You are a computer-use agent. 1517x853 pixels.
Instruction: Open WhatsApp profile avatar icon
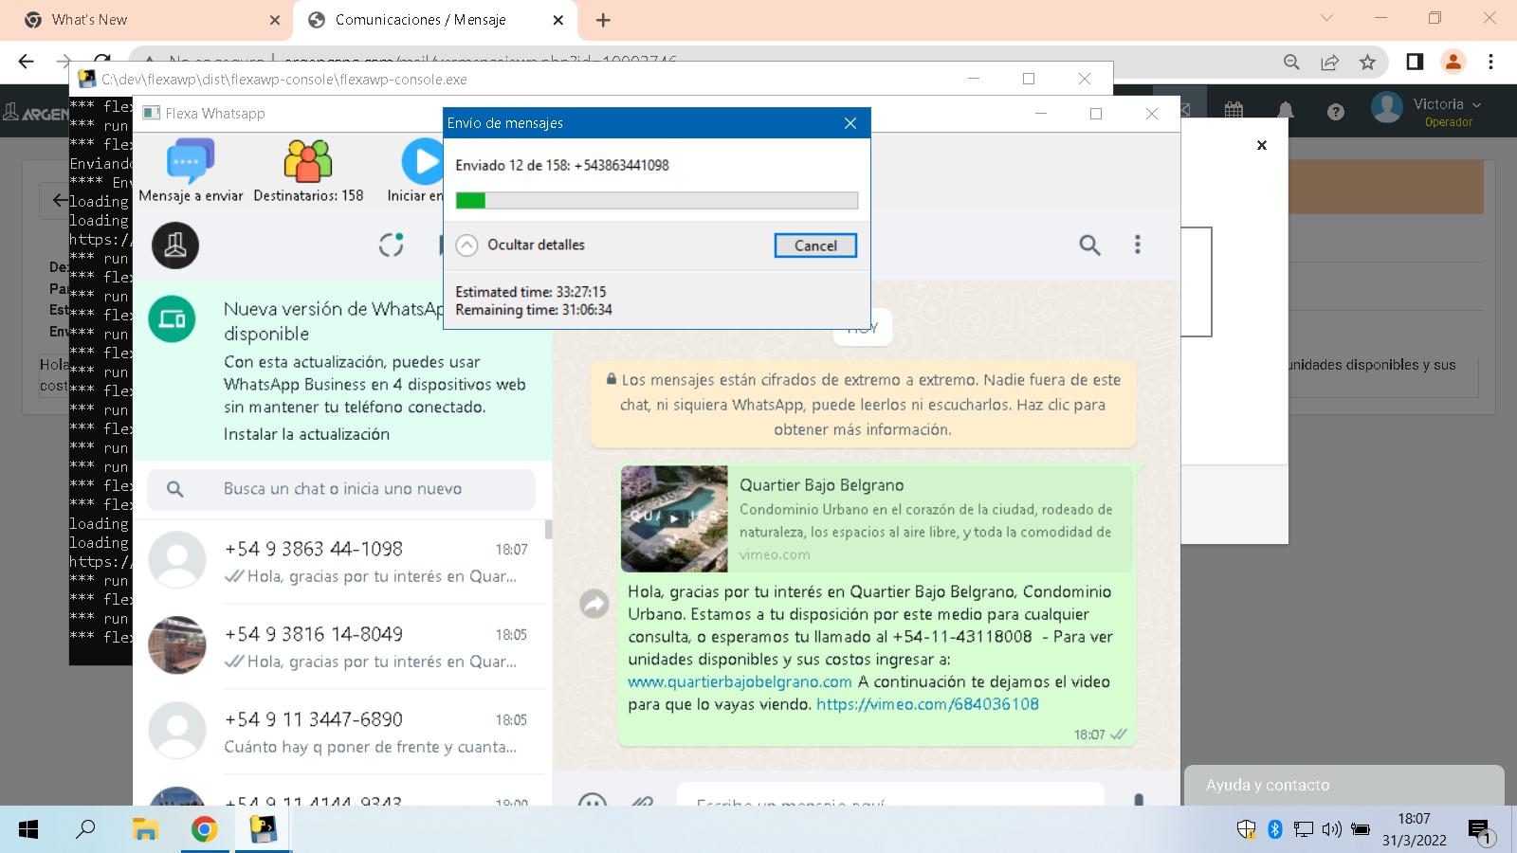click(x=175, y=245)
